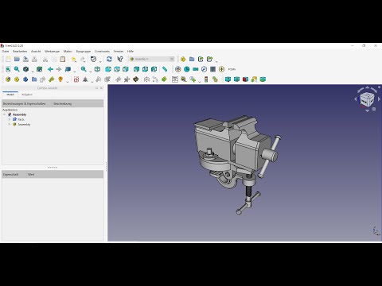This screenshot has height=286, width=382.
Task: Click the navigation cube's up arrow
Action: (x=368, y=87)
